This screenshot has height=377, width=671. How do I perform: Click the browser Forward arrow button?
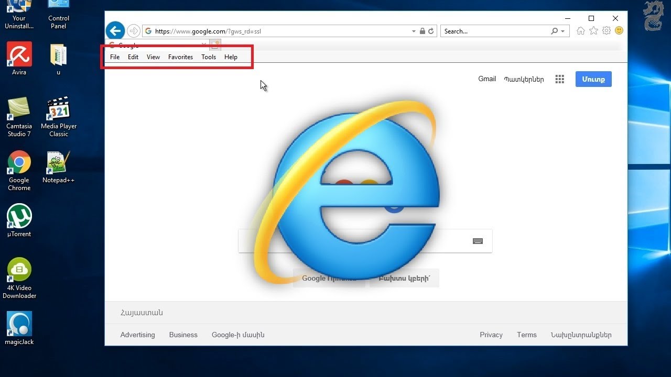click(x=134, y=31)
